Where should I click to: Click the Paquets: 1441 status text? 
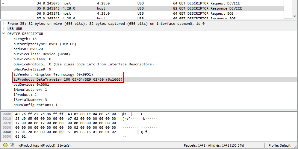[x=214, y=145]
